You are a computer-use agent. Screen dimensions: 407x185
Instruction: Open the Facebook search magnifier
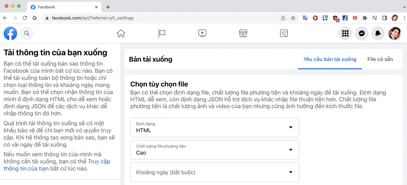click(27, 33)
